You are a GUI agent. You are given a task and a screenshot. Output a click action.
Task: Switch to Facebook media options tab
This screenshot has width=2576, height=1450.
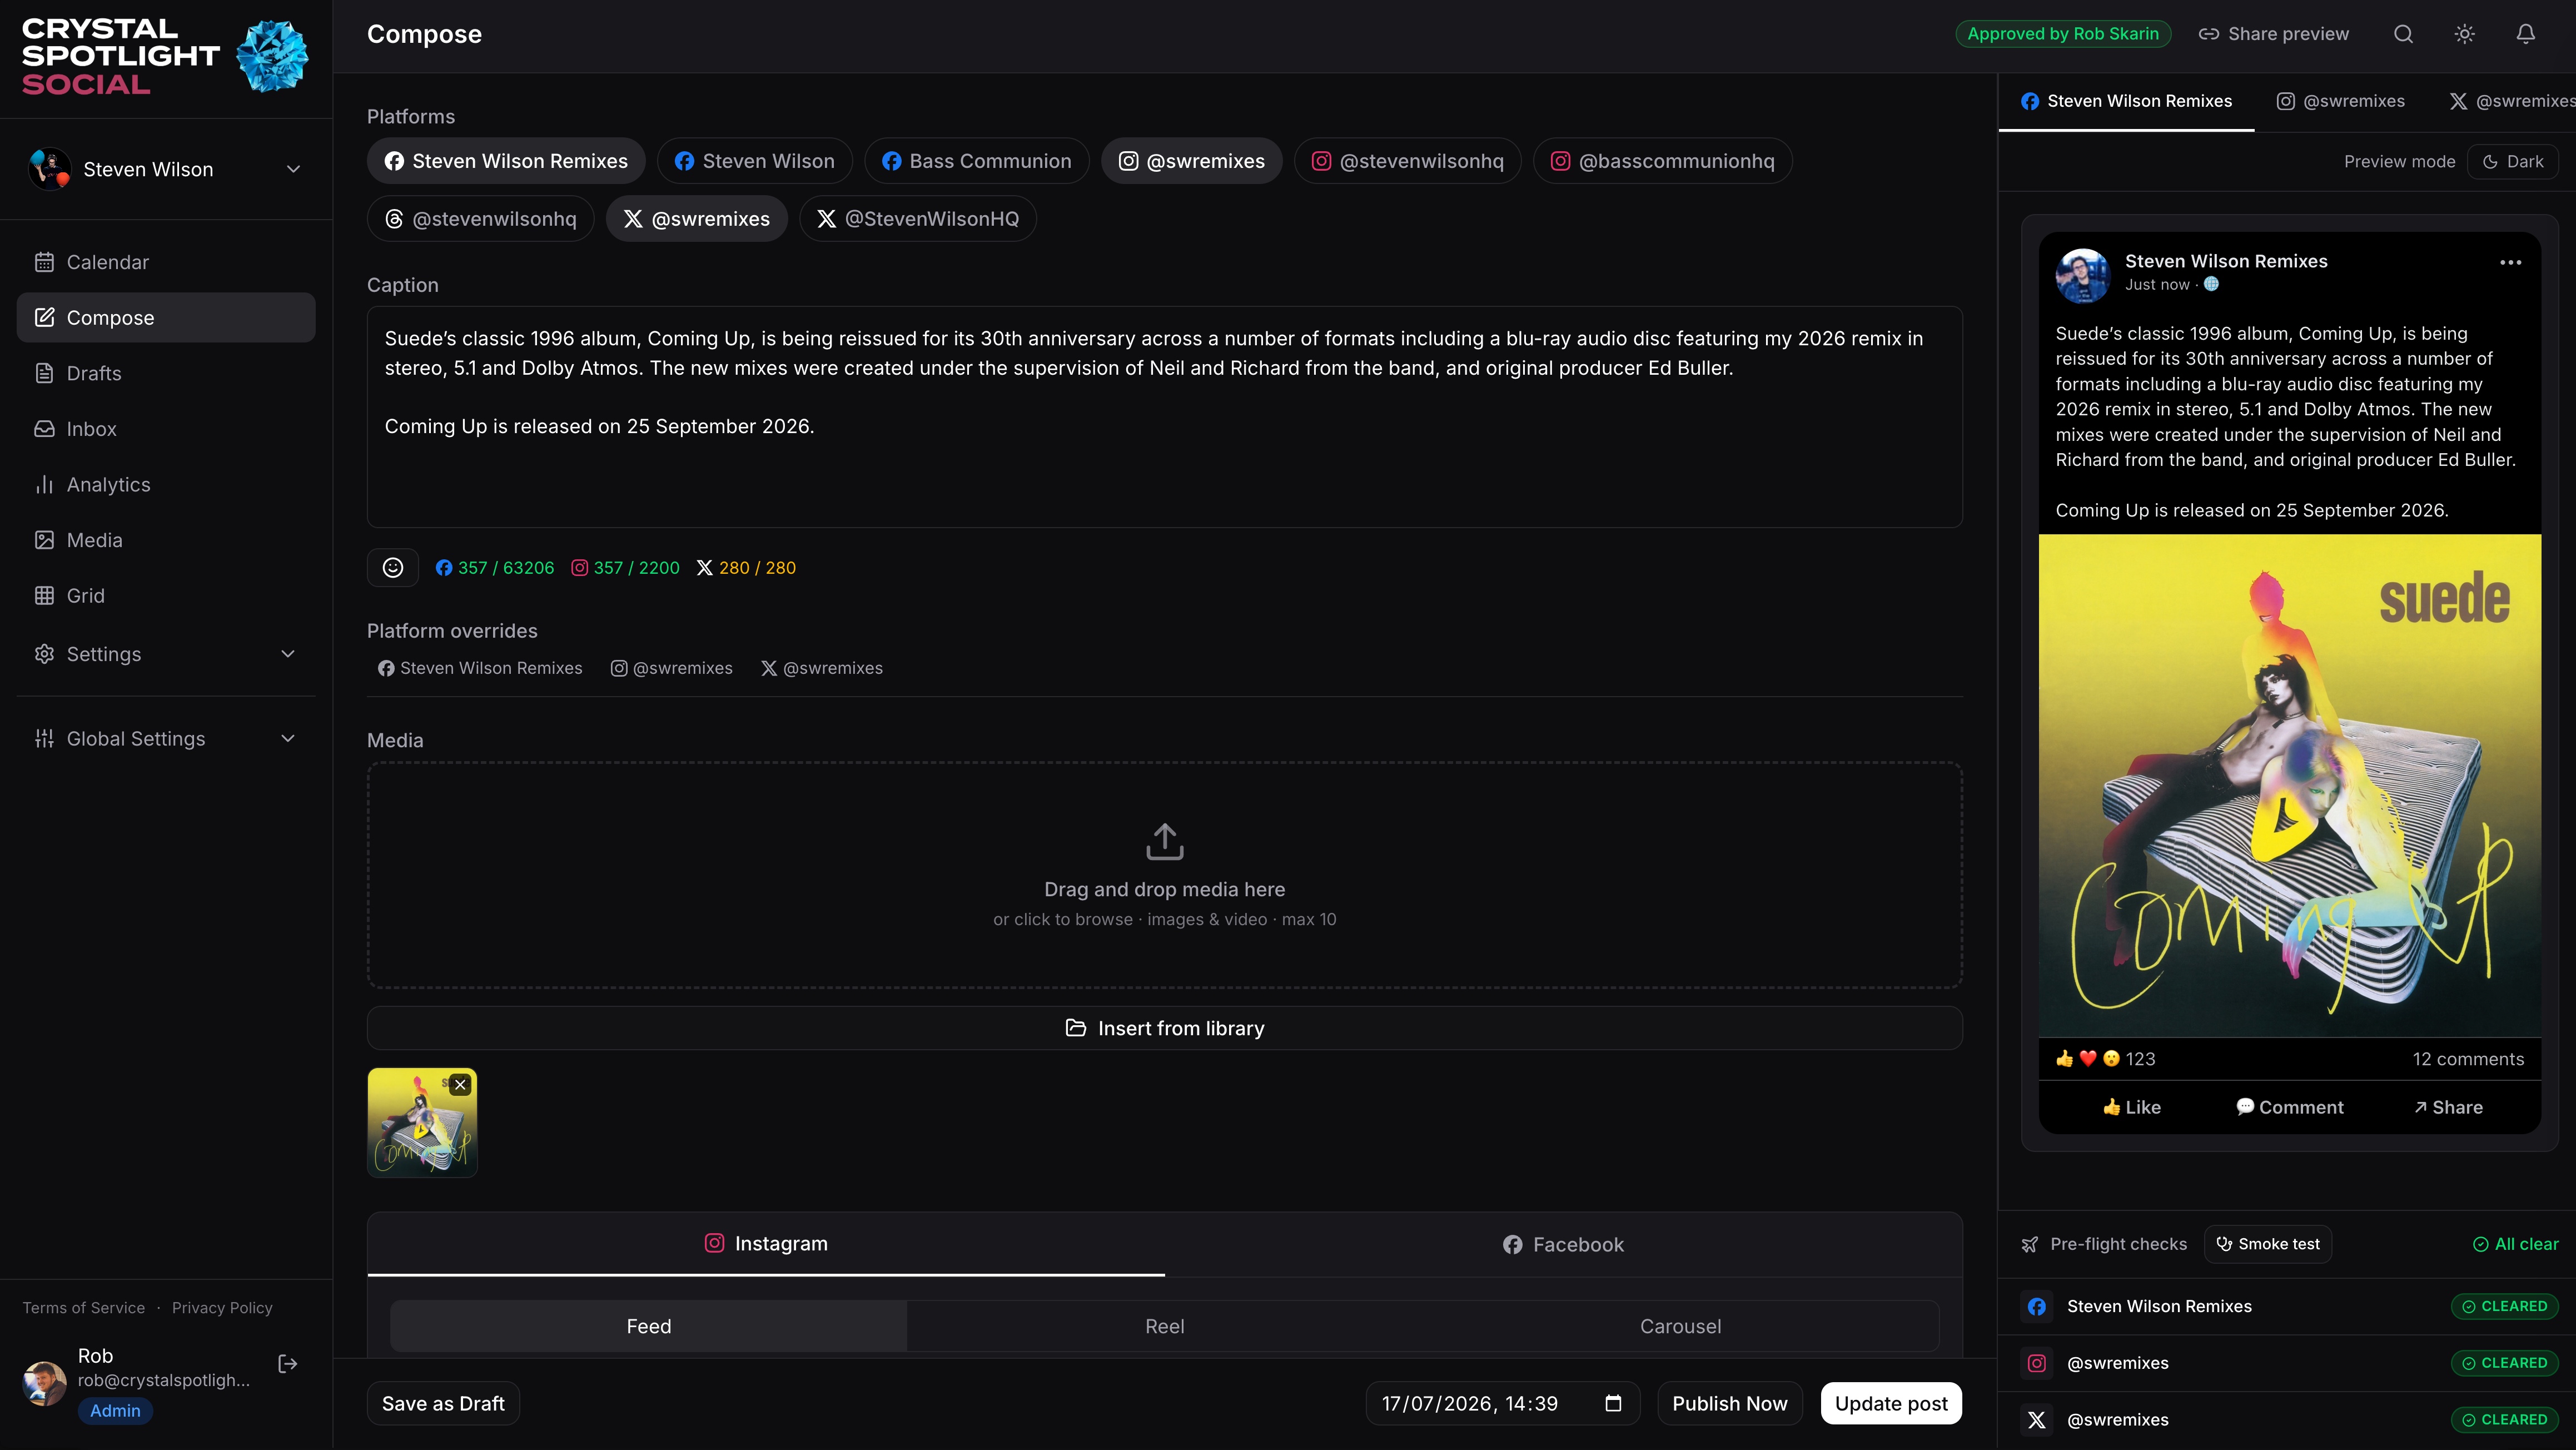coord(1563,1244)
